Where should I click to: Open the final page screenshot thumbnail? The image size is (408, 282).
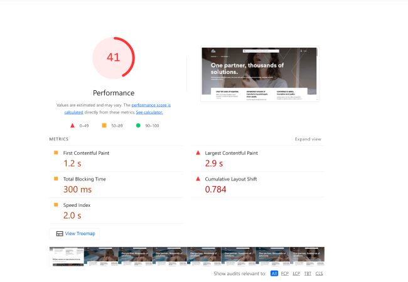pos(259,74)
